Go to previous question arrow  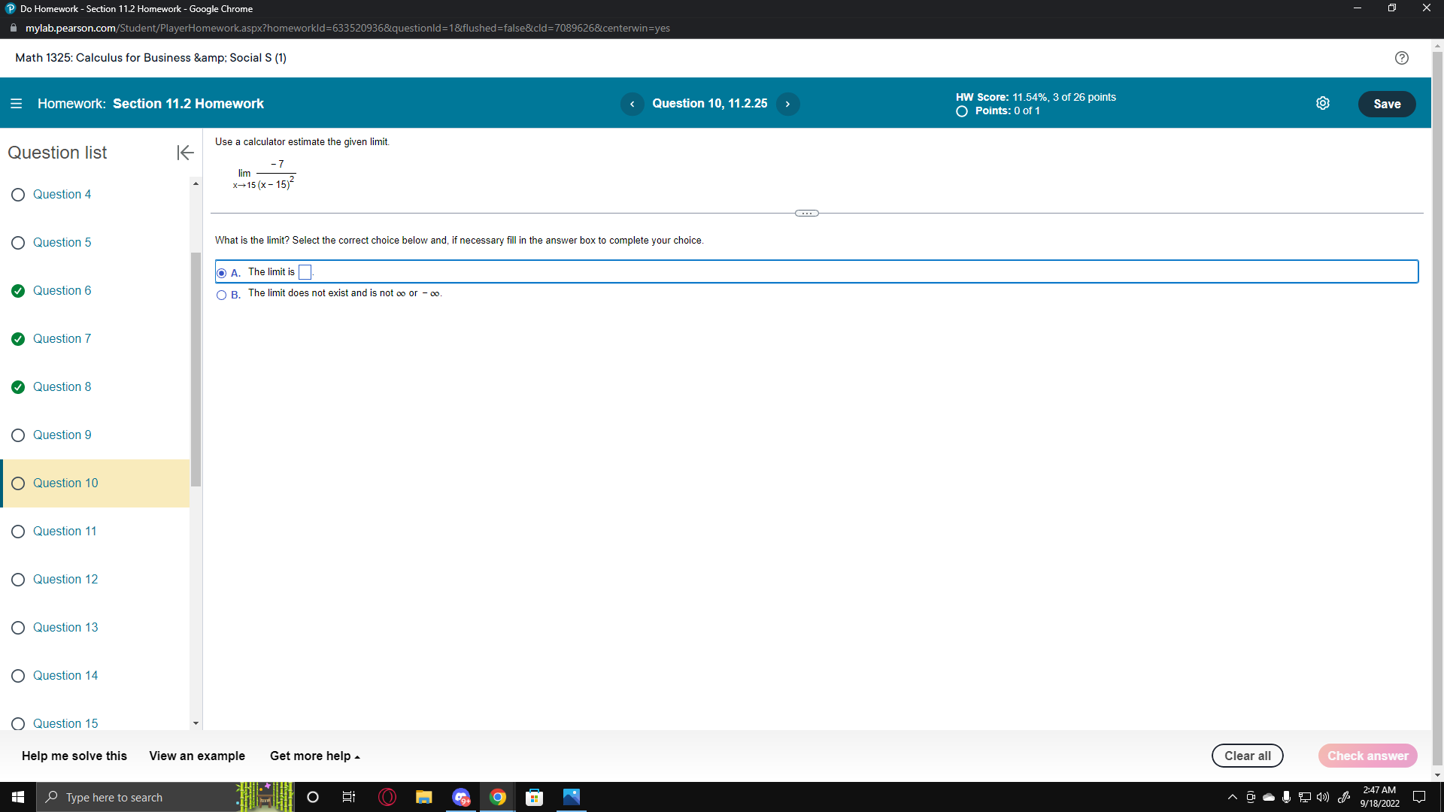[x=632, y=104]
